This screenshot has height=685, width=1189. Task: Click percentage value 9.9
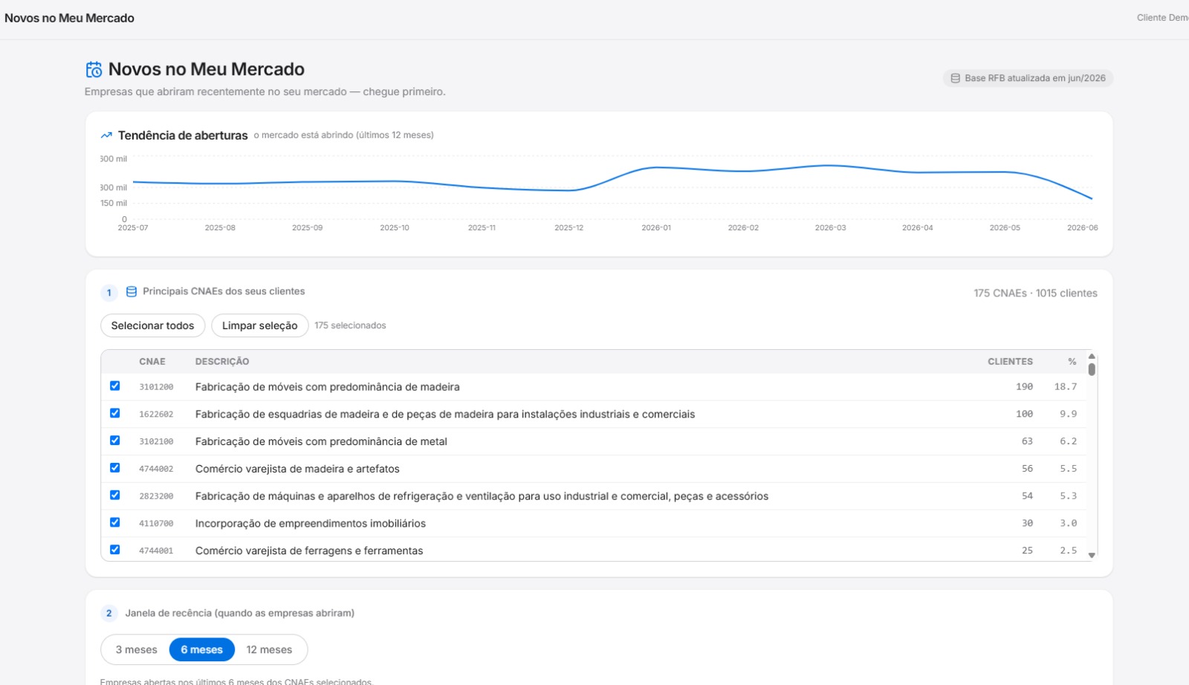click(x=1068, y=414)
